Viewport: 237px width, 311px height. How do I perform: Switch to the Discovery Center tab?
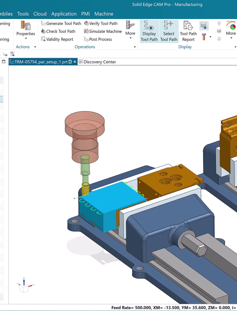pos(100,62)
